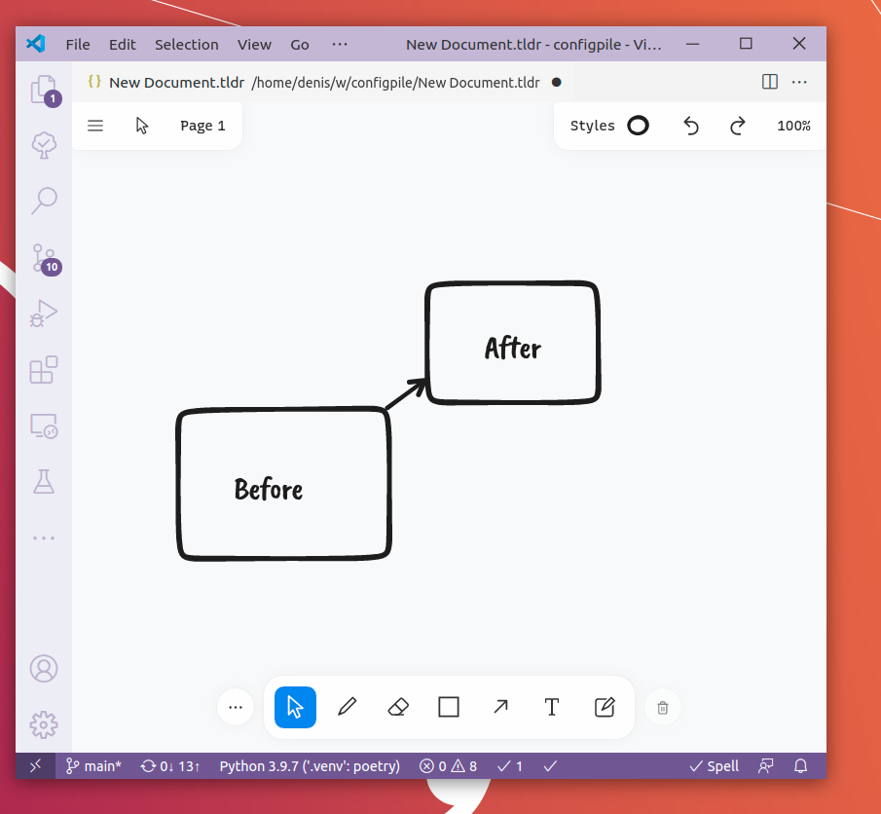Open the Run and Debug sidebar view
Viewport: 881px width, 814px height.
click(x=43, y=313)
